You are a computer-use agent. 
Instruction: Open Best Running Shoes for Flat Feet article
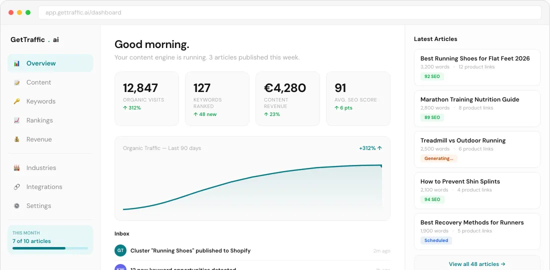[x=477, y=67]
